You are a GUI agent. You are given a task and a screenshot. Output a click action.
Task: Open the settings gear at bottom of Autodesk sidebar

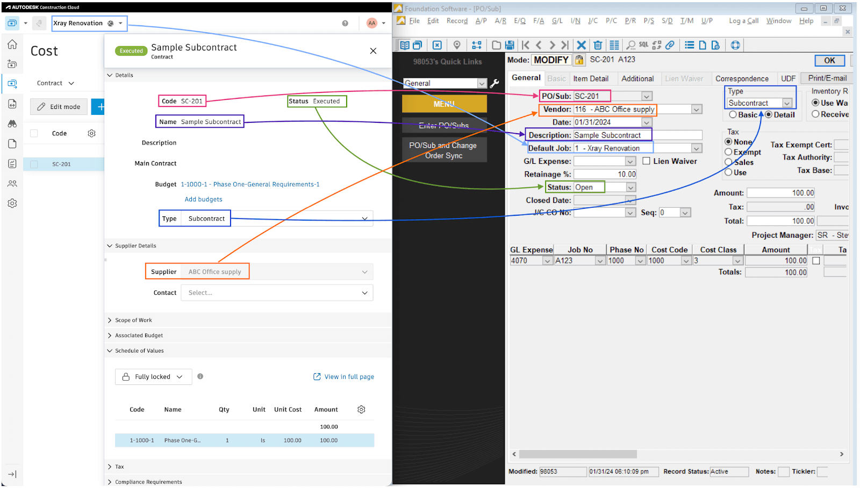tap(12, 203)
